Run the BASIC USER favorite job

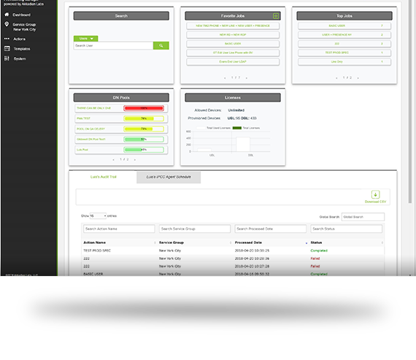pos(233,44)
